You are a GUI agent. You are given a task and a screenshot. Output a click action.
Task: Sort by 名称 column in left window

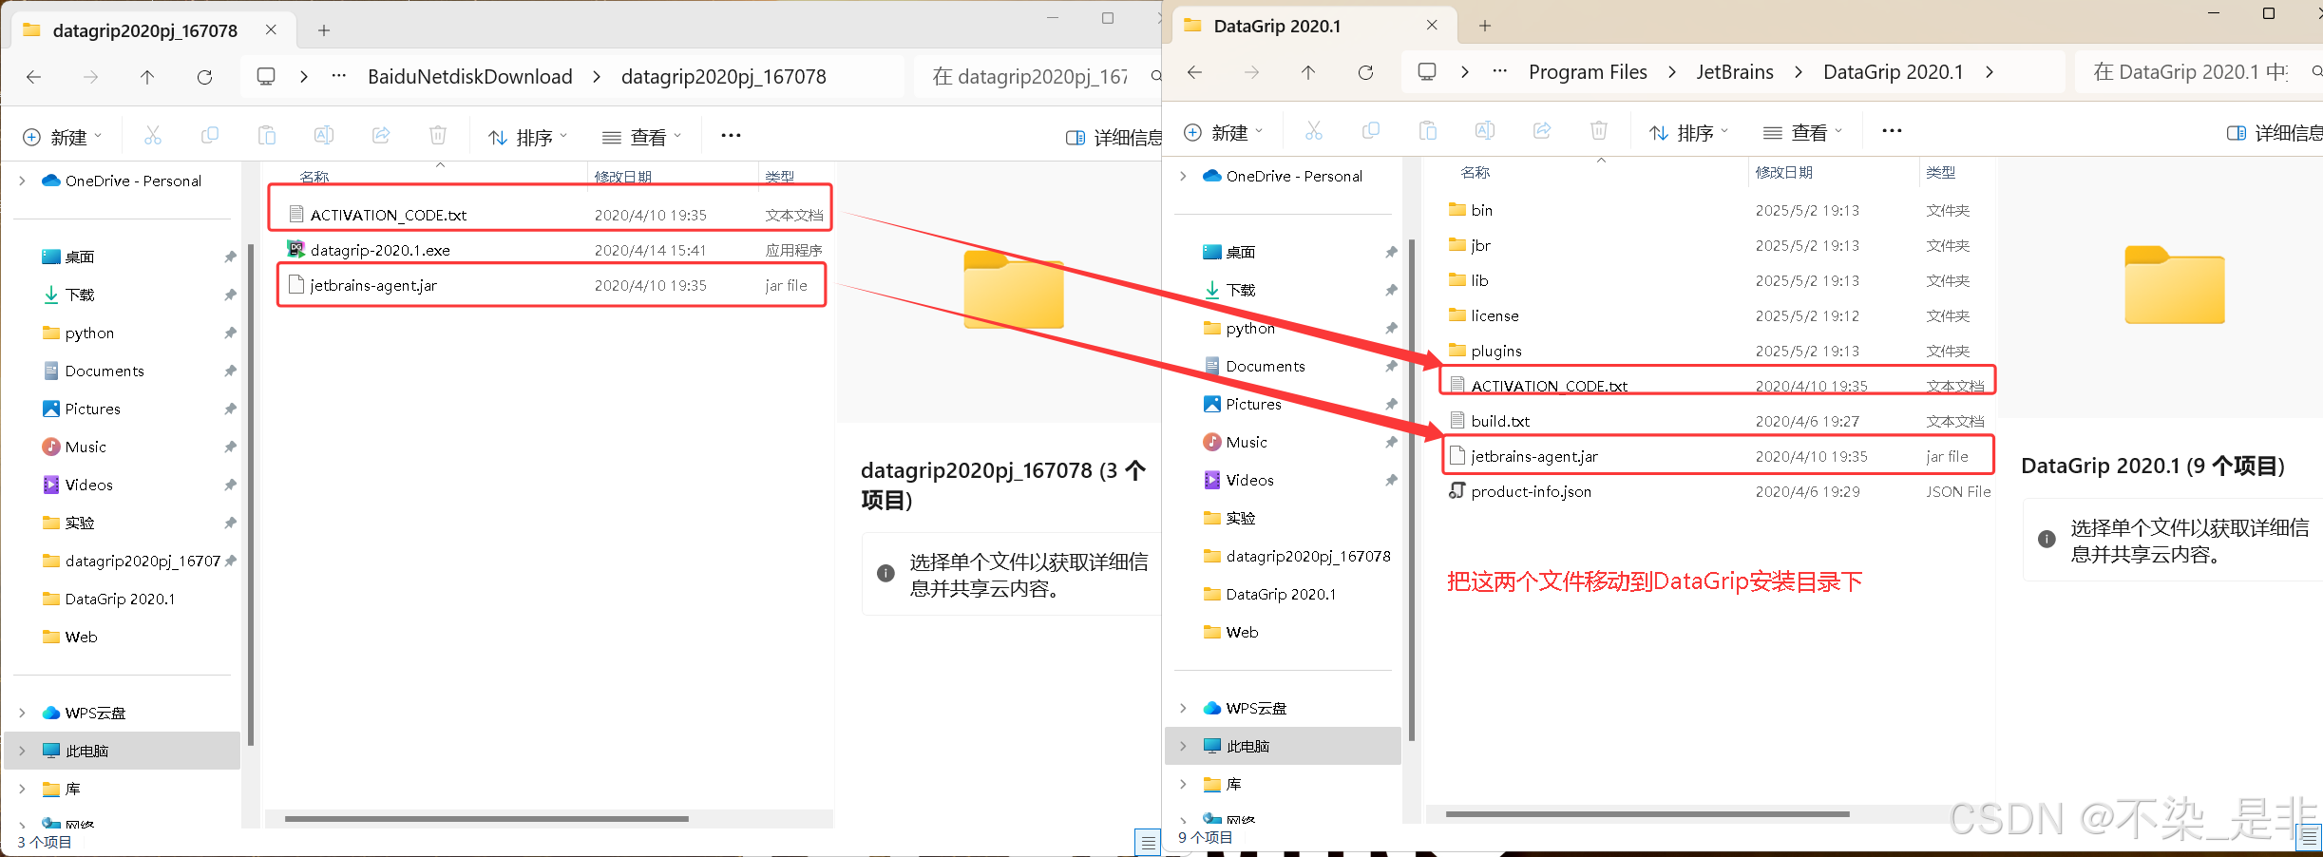[314, 177]
